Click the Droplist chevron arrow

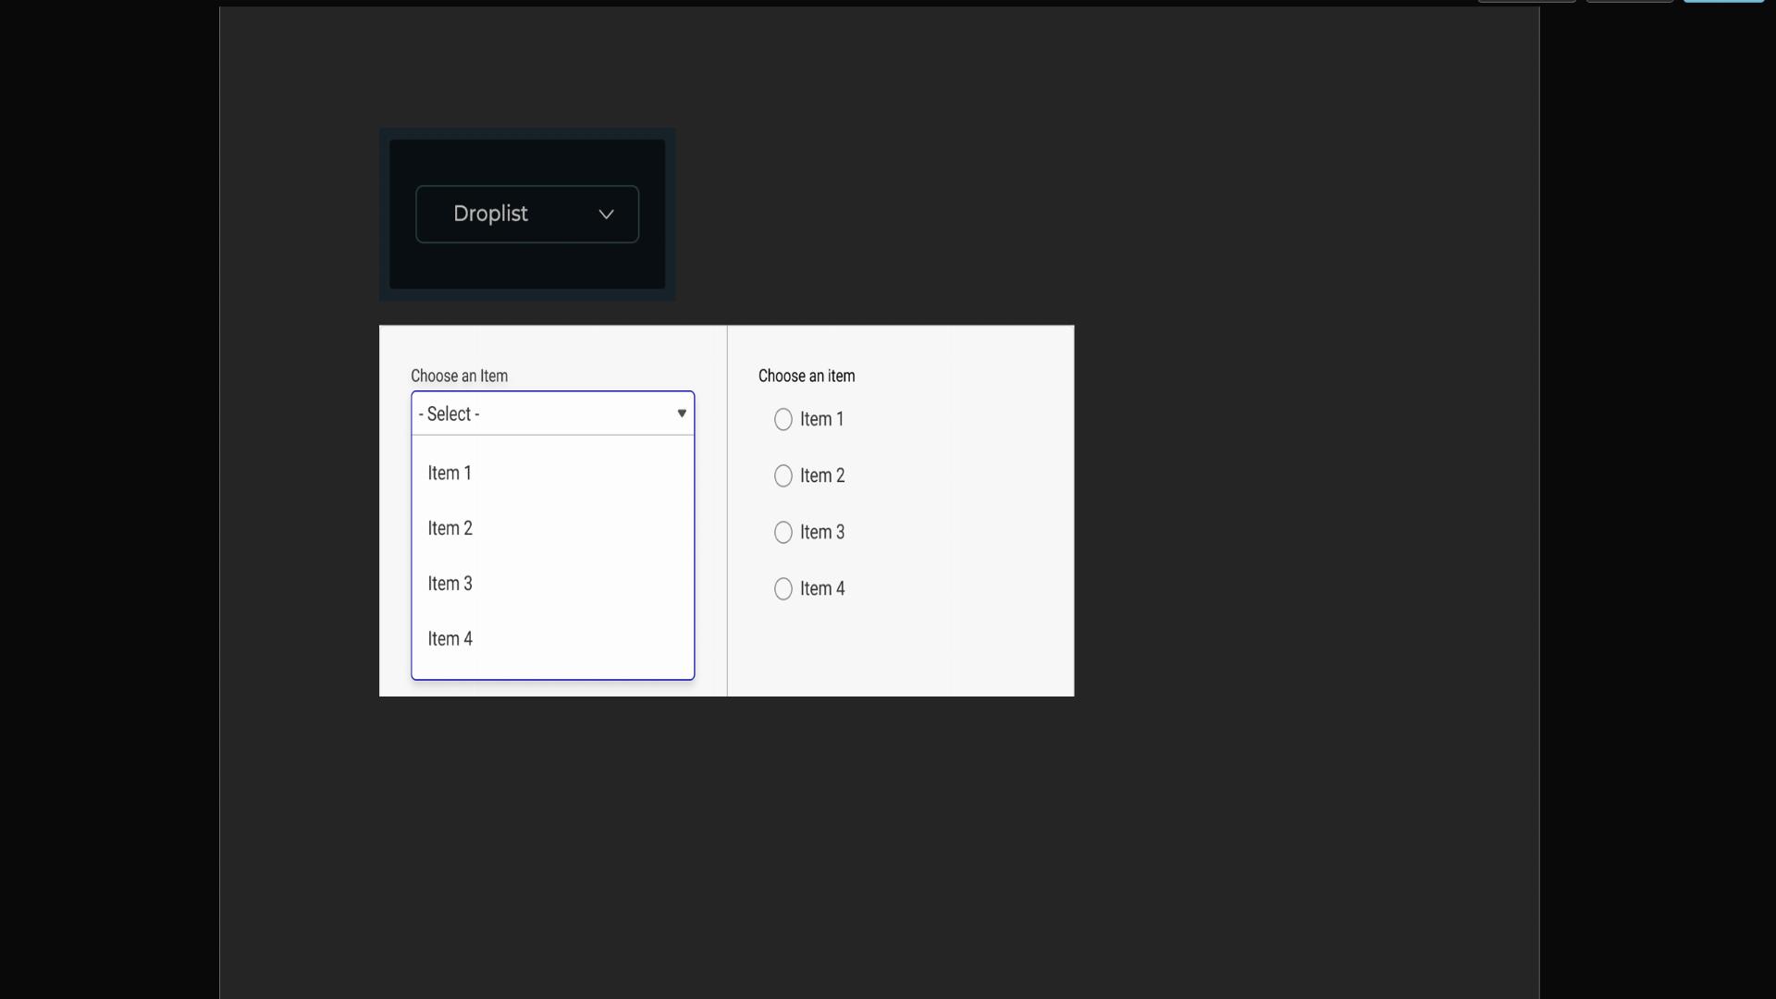pyautogui.click(x=606, y=215)
